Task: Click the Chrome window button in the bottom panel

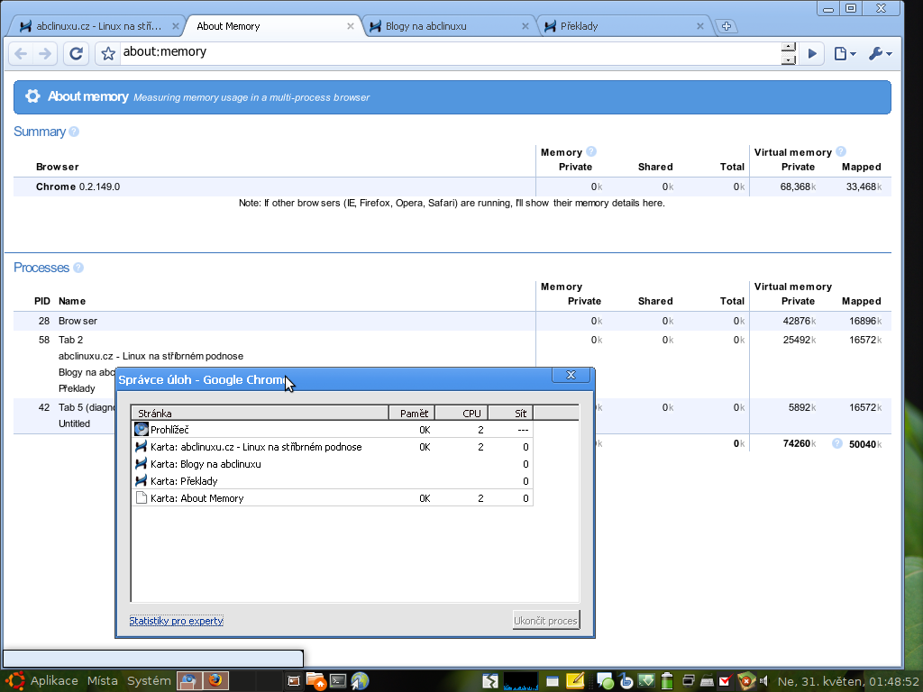Action: 189,681
